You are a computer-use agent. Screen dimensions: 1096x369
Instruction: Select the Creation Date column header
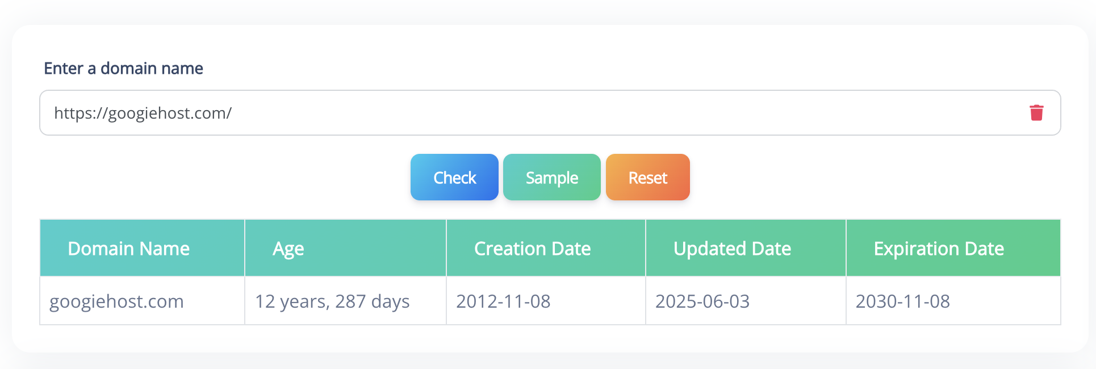pos(532,249)
